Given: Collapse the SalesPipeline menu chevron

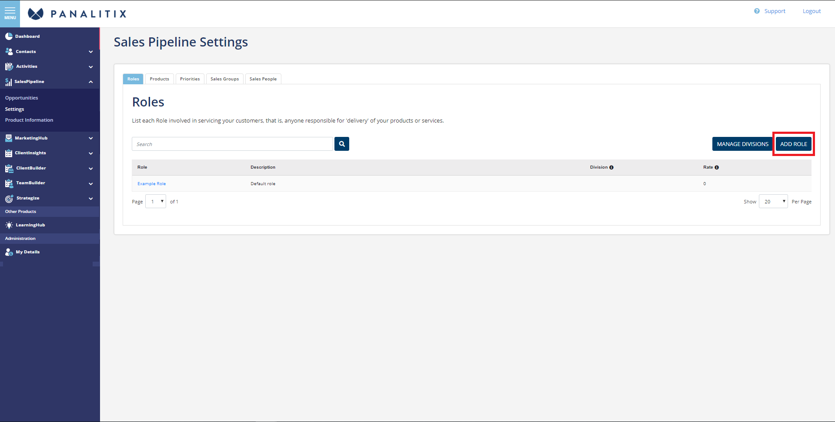Looking at the screenshot, I should point(91,82).
